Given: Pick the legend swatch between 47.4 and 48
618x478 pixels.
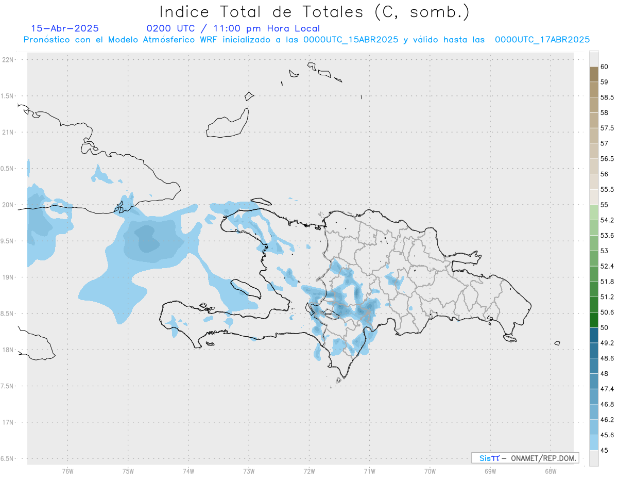Looking at the screenshot, I should point(594,381).
